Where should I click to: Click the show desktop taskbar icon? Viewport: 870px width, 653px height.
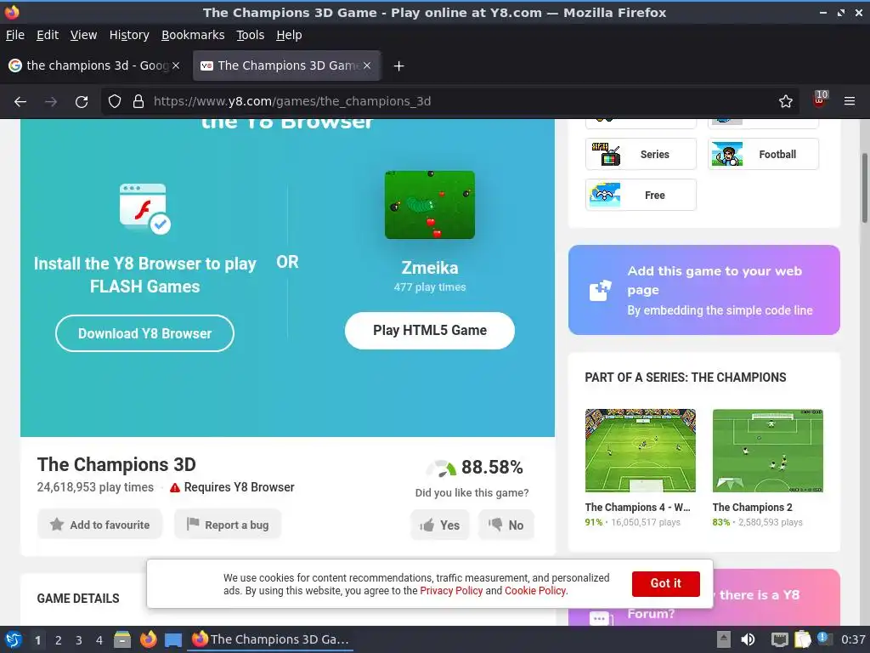pos(173,640)
